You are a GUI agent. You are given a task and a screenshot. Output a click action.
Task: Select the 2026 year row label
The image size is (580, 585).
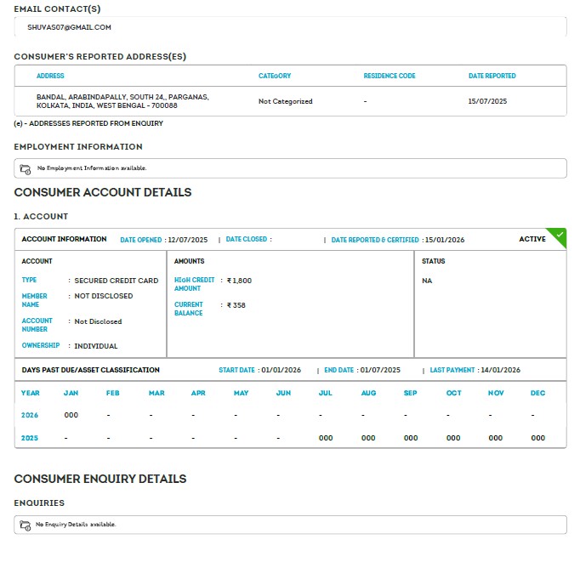pyautogui.click(x=31, y=415)
